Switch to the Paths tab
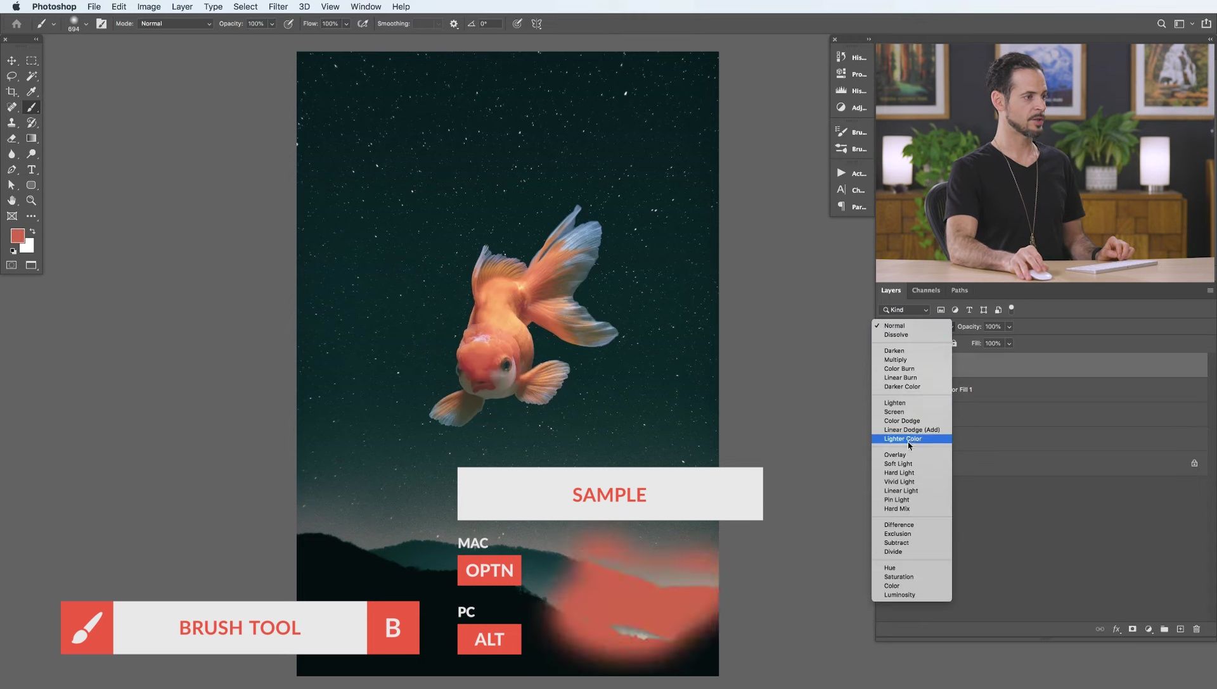Screen dimensions: 1217x689 pyautogui.click(x=960, y=290)
